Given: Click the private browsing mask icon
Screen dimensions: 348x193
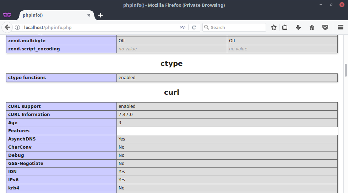Looking at the screenshot, I should (x=7, y=15).
